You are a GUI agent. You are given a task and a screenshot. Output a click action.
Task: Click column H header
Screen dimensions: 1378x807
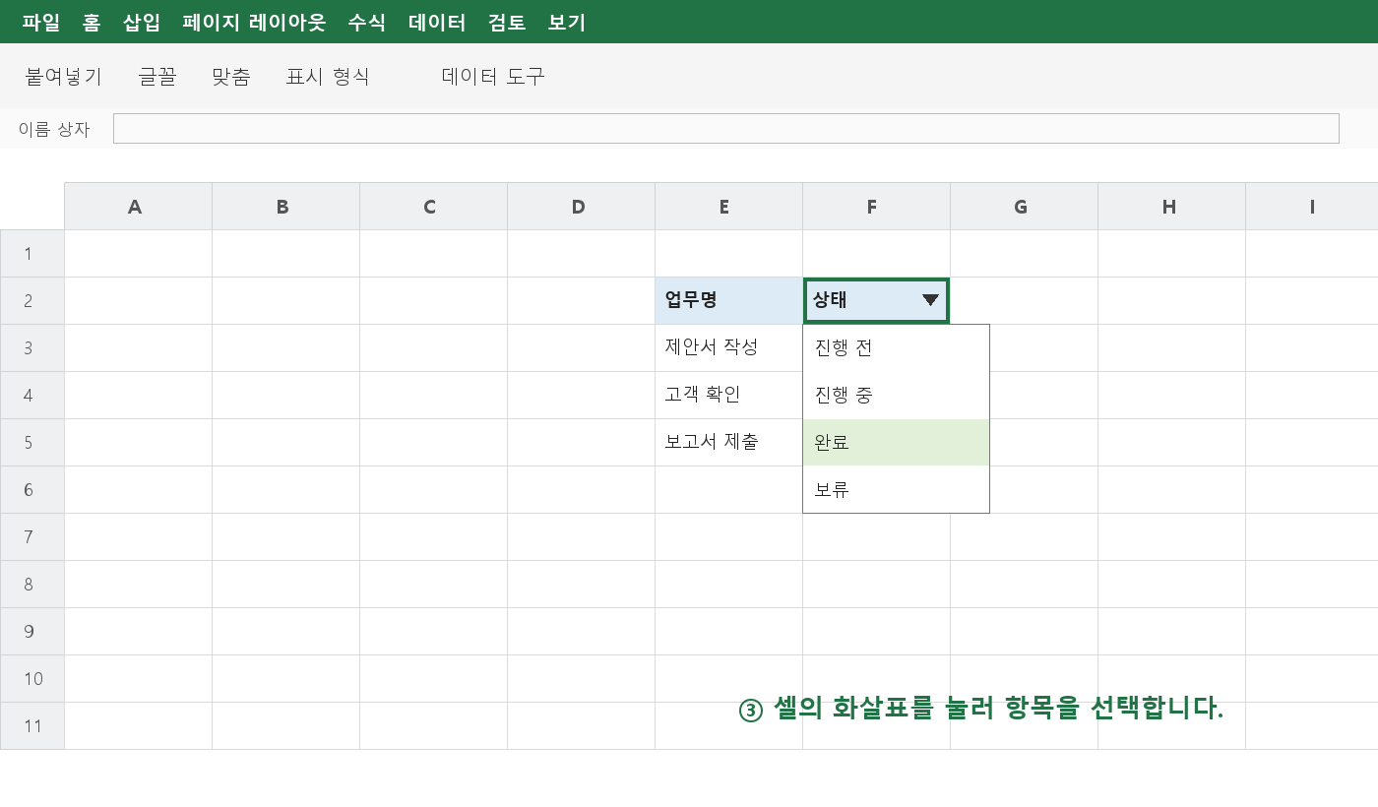point(1172,207)
